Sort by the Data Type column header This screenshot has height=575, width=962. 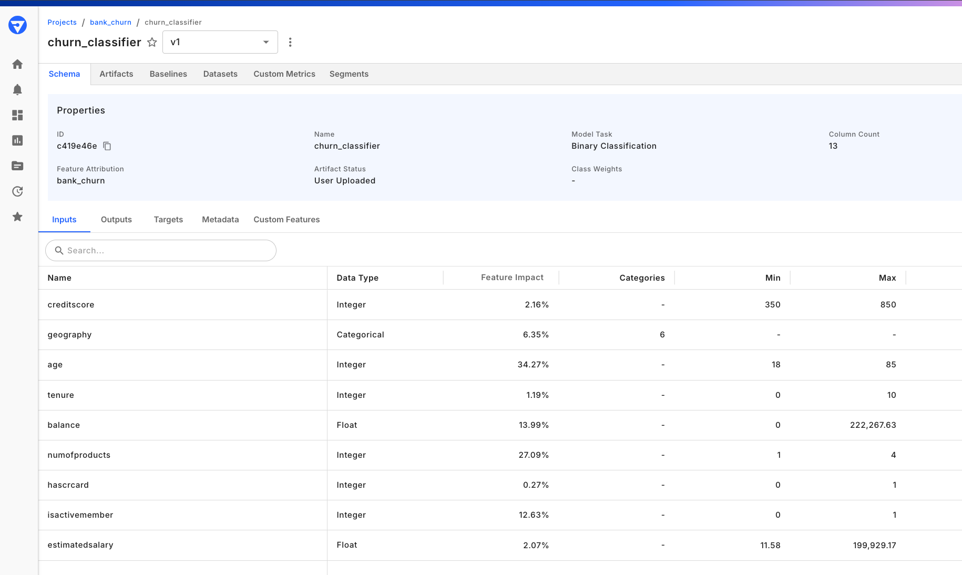(x=357, y=278)
